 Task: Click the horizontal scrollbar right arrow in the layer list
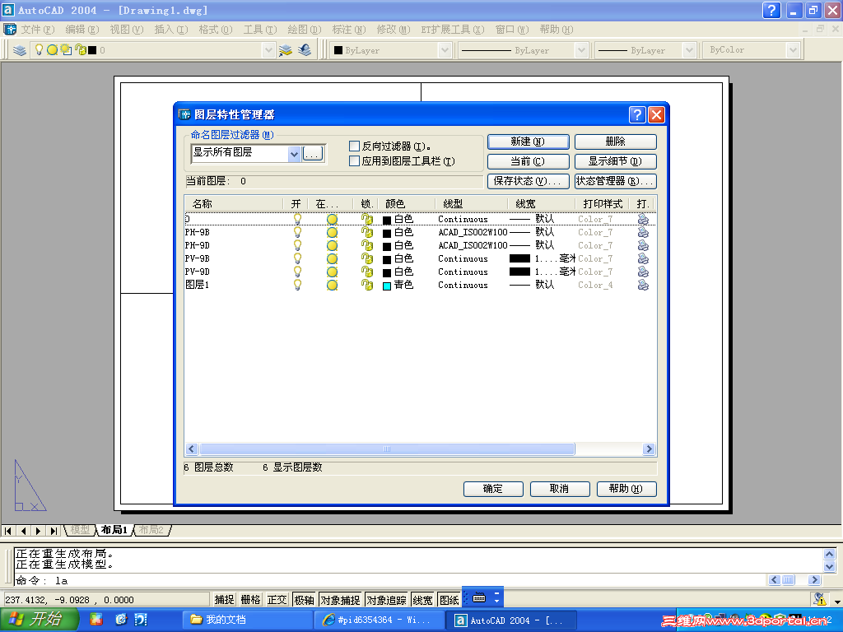click(649, 448)
